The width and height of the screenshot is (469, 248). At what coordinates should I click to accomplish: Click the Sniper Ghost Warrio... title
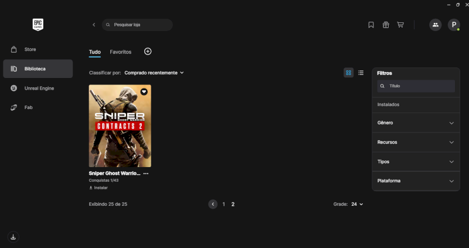[114, 173]
